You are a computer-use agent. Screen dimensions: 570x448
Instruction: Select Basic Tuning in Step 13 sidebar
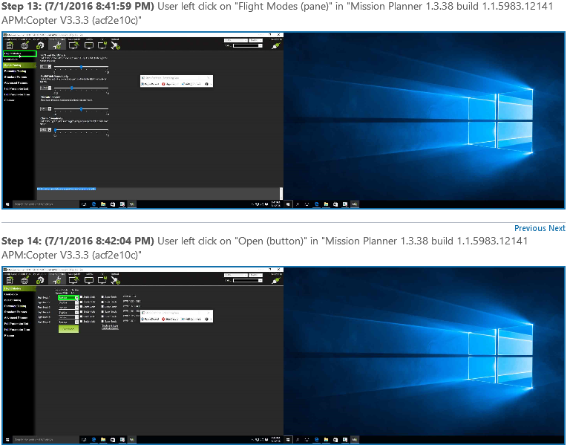click(19, 65)
